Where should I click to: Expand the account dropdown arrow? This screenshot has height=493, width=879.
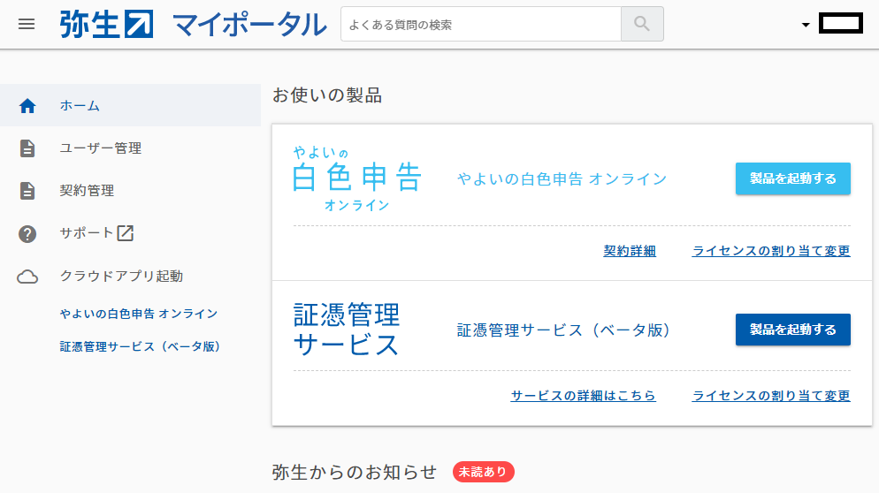[806, 25]
